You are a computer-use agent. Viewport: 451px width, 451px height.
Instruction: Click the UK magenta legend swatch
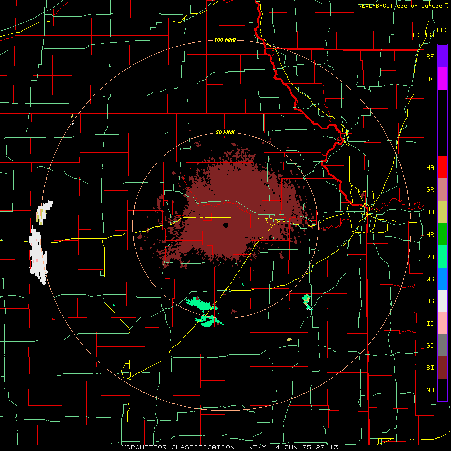tap(442, 79)
